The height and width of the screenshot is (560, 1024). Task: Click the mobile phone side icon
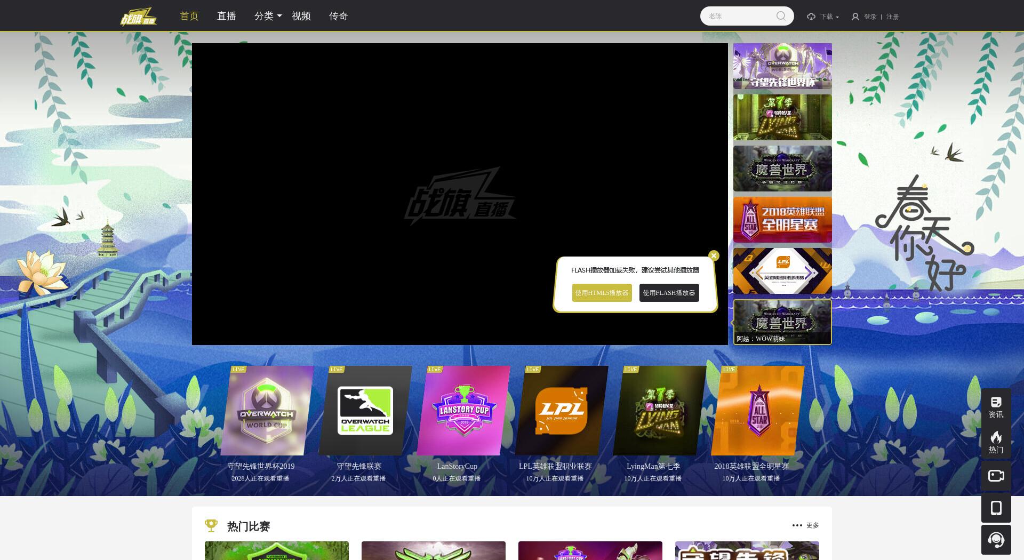(x=996, y=508)
